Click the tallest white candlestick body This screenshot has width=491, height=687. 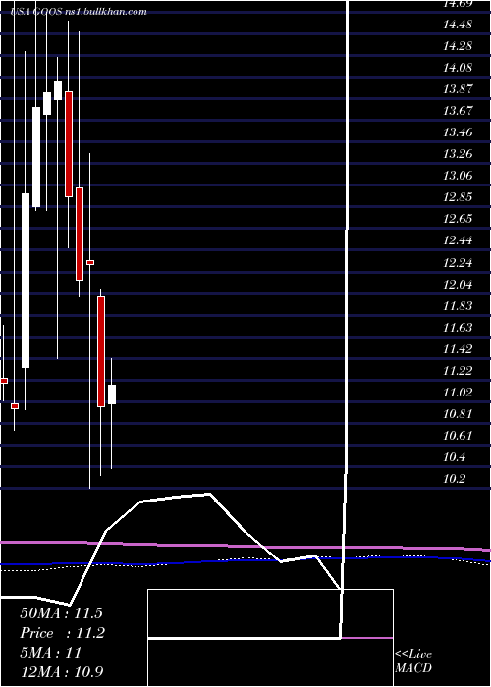tap(26, 281)
